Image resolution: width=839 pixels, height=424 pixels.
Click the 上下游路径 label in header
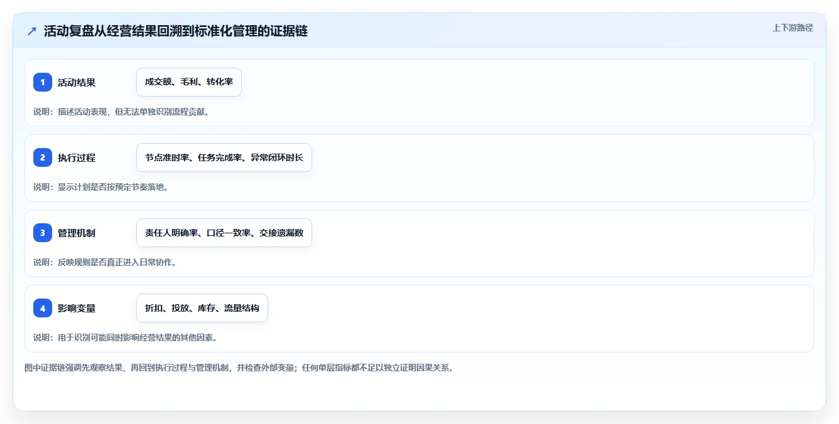(x=793, y=28)
